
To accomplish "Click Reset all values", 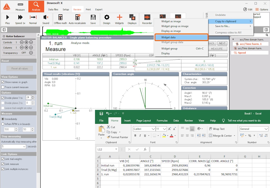I will [20, 68].
